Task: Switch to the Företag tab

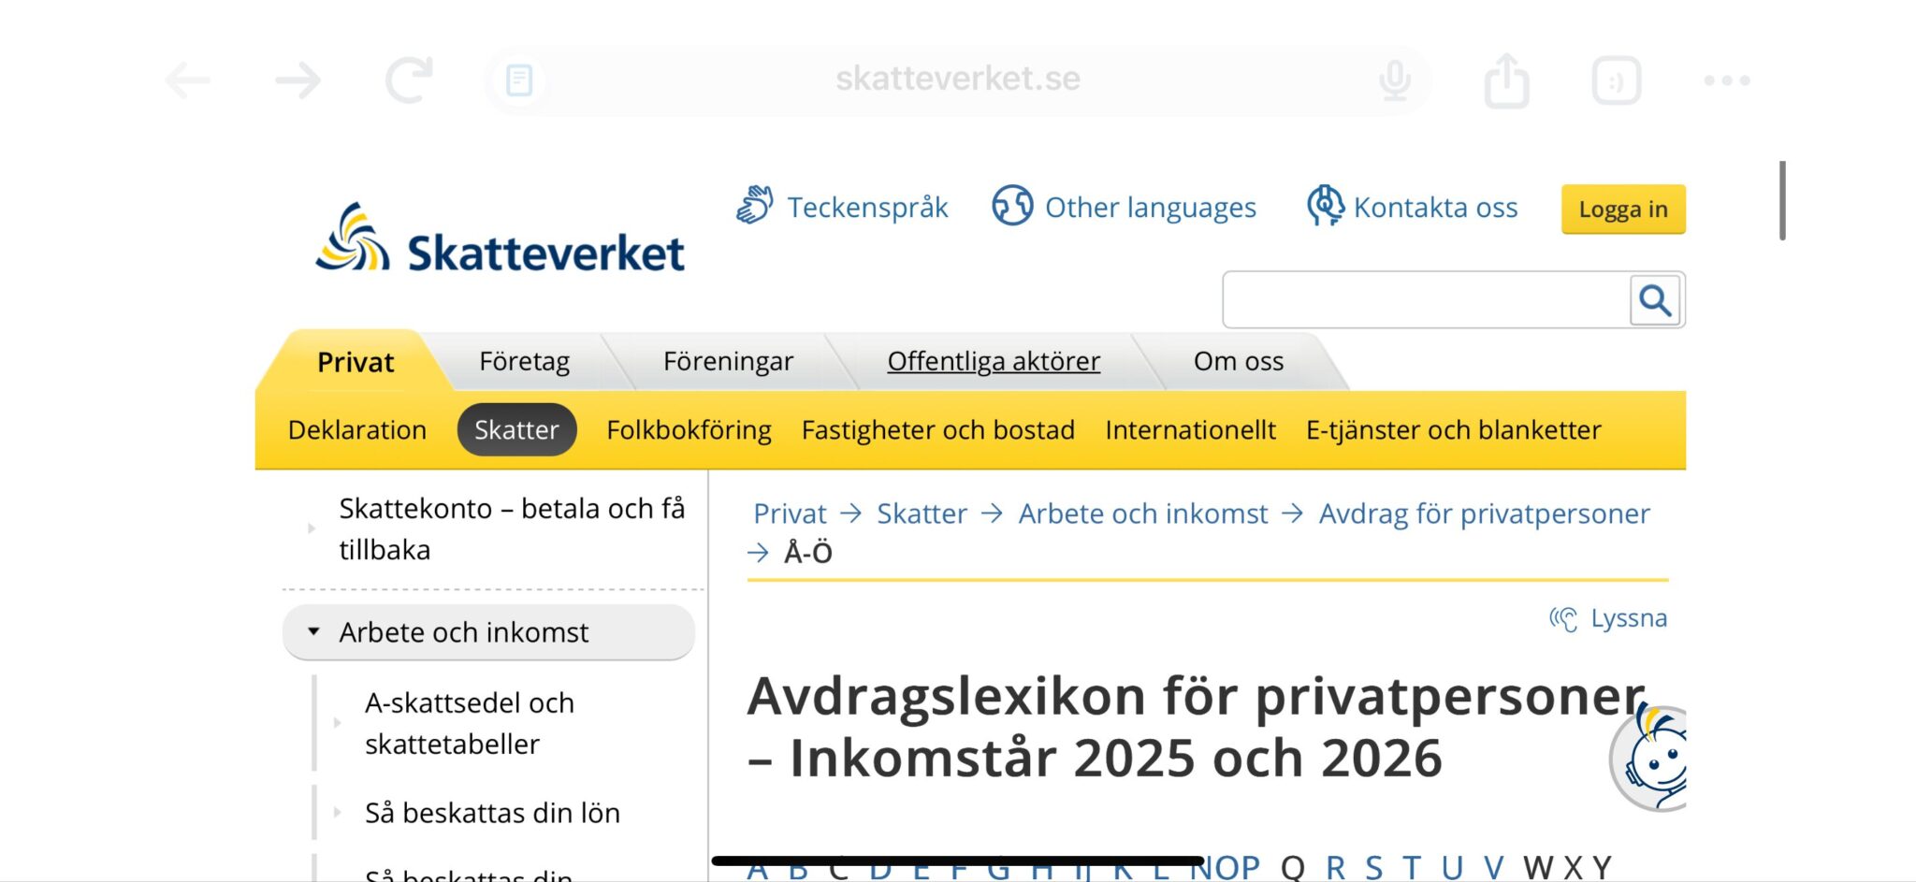Action: (x=524, y=362)
